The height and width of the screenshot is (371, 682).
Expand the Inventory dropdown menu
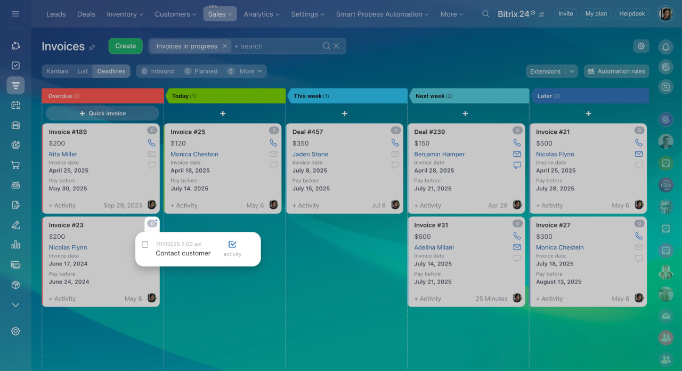pyautogui.click(x=125, y=14)
